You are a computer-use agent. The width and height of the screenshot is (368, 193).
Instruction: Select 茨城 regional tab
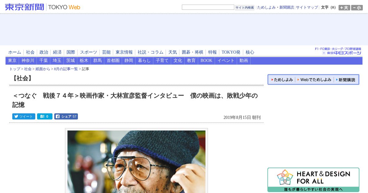pos(71,61)
